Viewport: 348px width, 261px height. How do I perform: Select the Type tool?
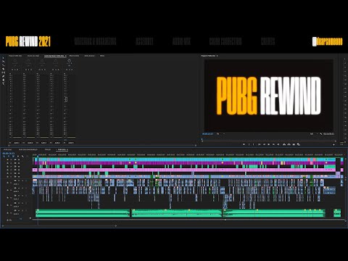pyautogui.click(x=4, y=84)
